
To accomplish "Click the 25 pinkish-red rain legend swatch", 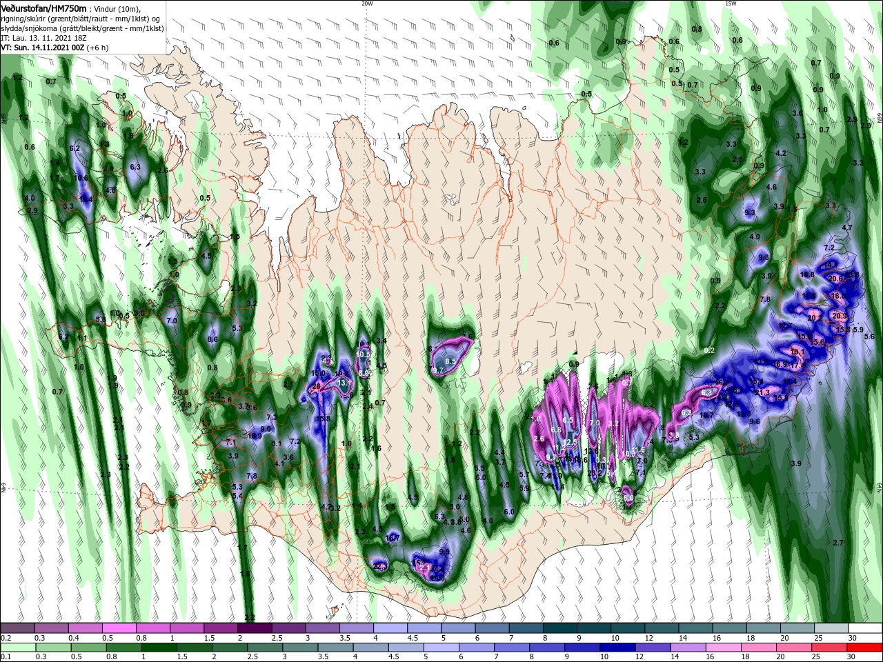I will (x=829, y=648).
